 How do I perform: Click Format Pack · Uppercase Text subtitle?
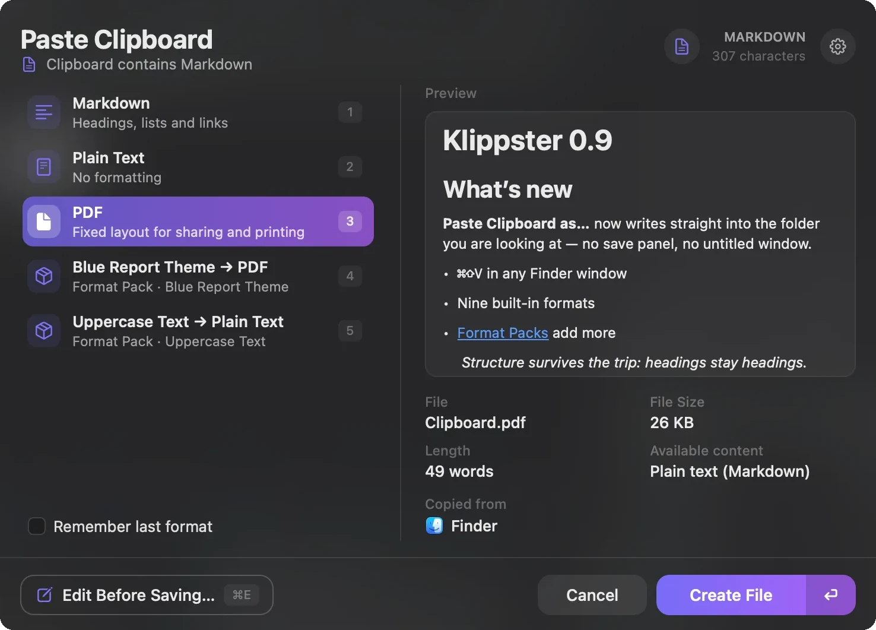(x=169, y=341)
